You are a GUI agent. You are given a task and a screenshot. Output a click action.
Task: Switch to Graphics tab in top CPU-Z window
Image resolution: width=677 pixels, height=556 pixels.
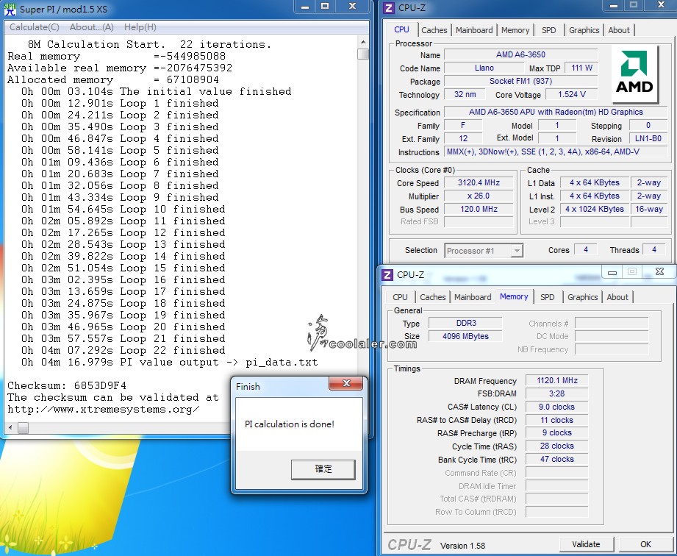(x=584, y=30)
